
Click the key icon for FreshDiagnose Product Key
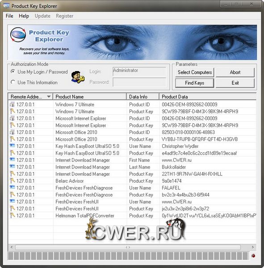pos(13,194)
